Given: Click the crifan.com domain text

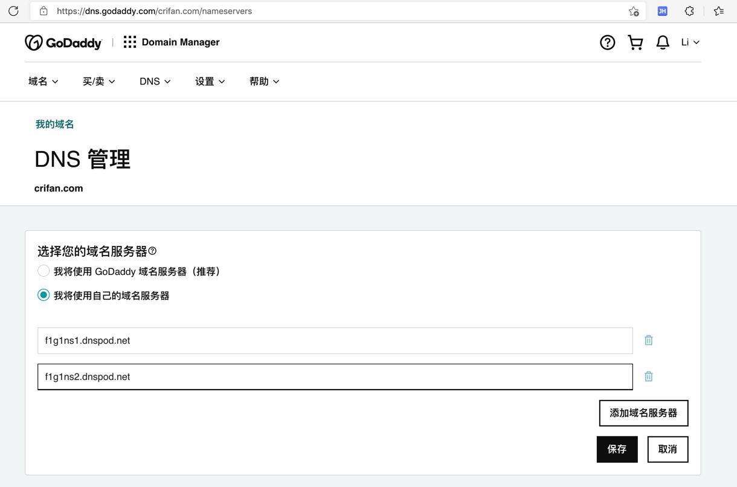Looking at the screenshot, I should [59, 189].
